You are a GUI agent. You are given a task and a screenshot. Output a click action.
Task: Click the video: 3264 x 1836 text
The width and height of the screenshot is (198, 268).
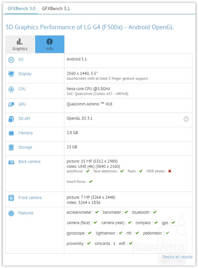tap(83, 203)
